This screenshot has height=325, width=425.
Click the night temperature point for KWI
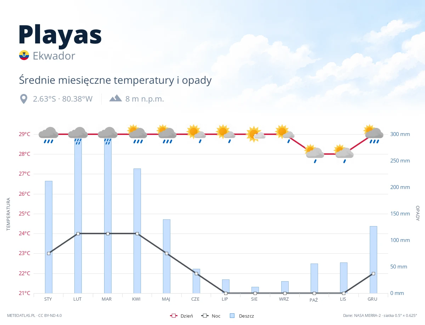click(x=137, y=234)
